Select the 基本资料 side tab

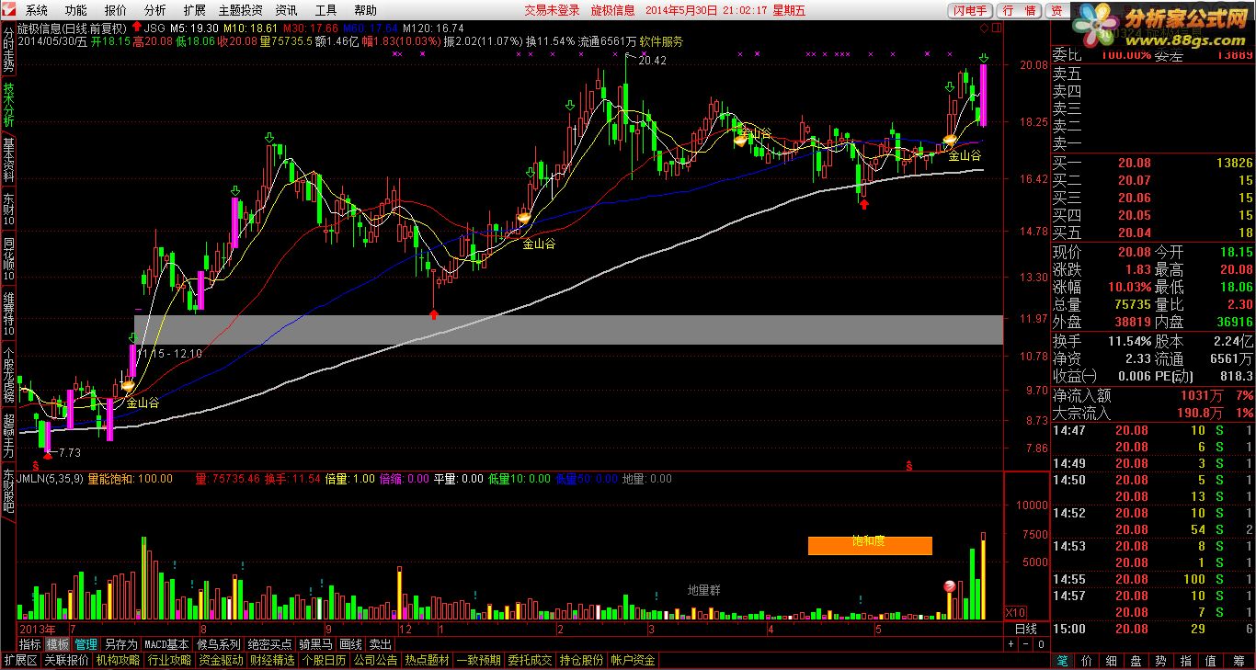pos(8,160)
